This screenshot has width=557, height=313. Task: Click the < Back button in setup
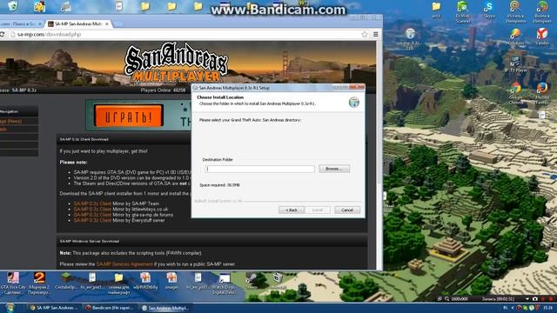292,210
